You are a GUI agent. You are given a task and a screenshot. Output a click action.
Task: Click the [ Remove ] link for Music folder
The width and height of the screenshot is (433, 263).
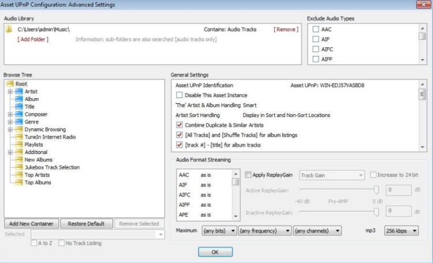click(286, 29)
